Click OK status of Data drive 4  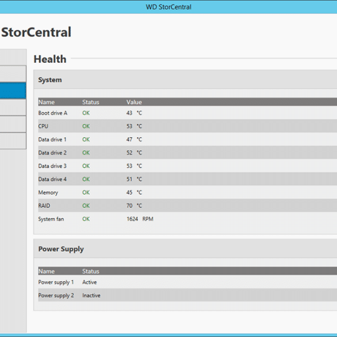86,179
